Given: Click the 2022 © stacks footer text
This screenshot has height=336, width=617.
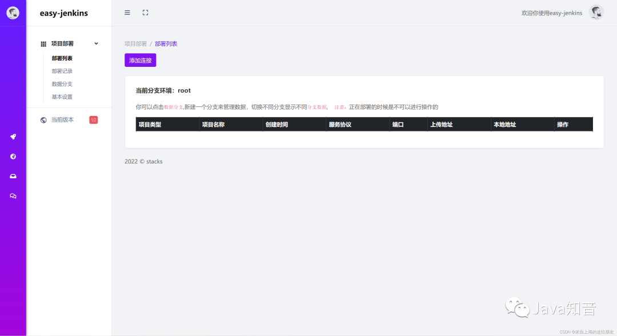Looking at the screenshot, I should point(143,161).
